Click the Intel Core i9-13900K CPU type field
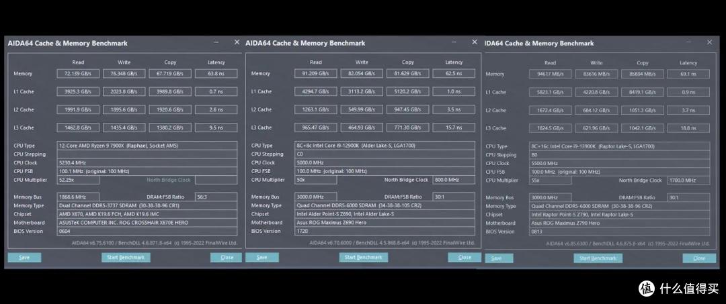Viewport: 726px width, 304px height. 620,146
